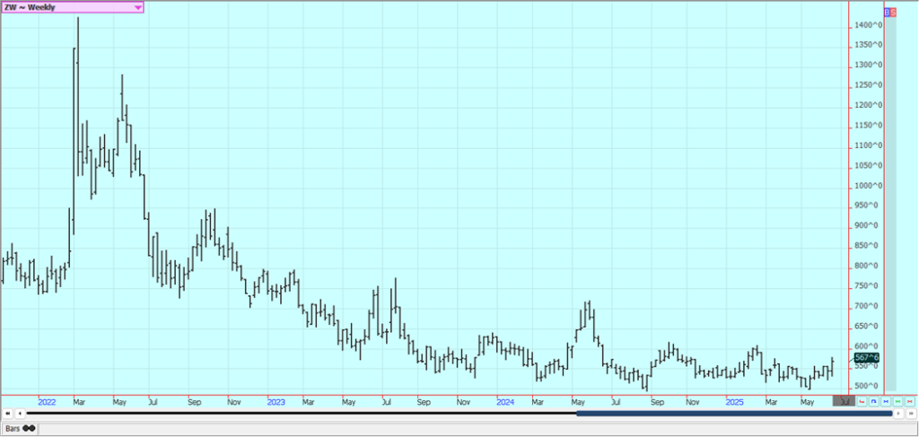Click the 567^6 current price label

tap(867, 358)
